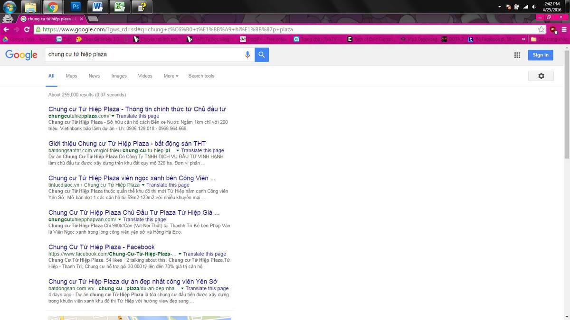
Task: Expand the bookmarks overflow chevron
Action: [524, 39]
